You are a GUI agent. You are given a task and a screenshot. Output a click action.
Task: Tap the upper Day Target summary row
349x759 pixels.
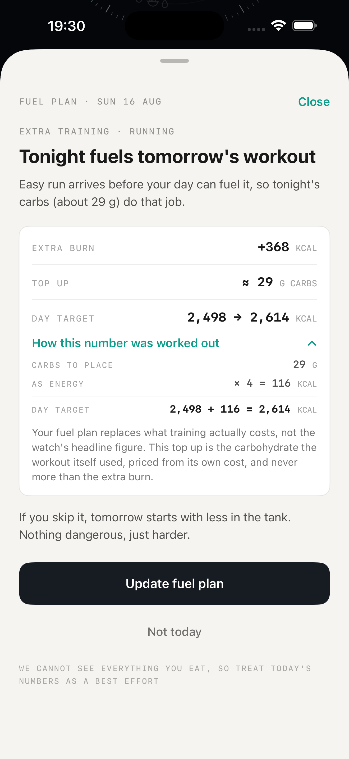click(174, 318)
